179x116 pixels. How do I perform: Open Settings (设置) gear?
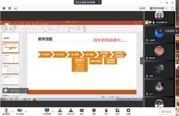coord(128,111)
